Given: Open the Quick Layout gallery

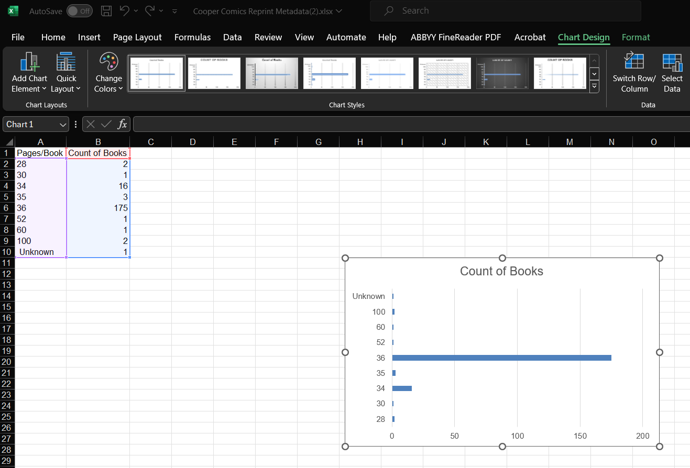Looking at the screenshot, I should pos(66,62).
